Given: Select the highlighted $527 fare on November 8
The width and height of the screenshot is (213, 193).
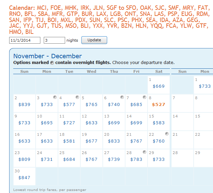Looking at the screenshot, I should click(159, 105).
